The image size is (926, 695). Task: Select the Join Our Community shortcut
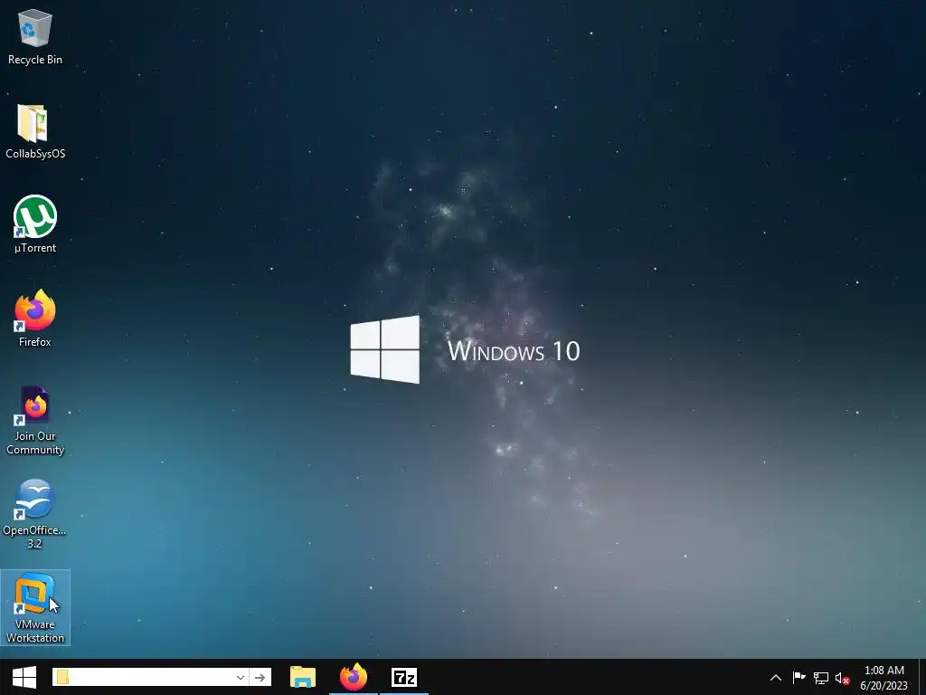pyautogui.click(x=35, y=420)
